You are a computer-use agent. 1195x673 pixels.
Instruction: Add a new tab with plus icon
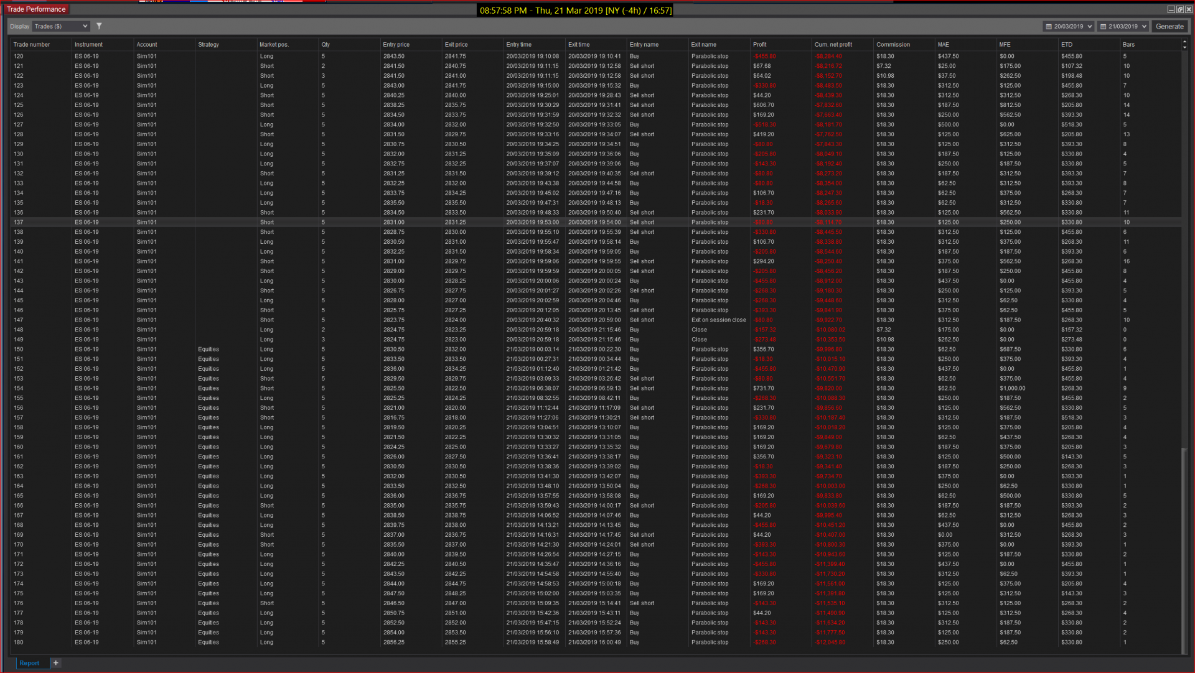click(55, 663)
